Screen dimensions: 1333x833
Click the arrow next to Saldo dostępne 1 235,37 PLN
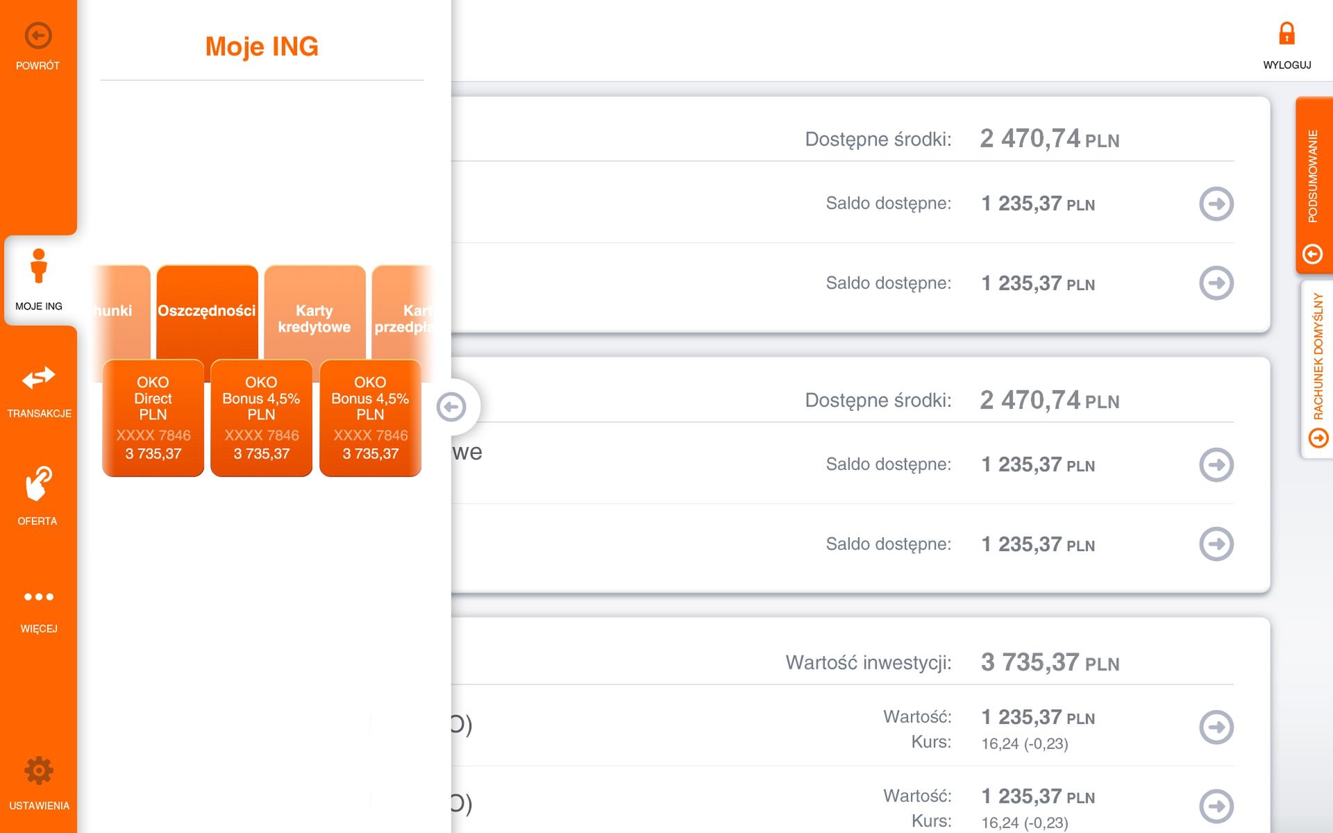pos(1217,203)
